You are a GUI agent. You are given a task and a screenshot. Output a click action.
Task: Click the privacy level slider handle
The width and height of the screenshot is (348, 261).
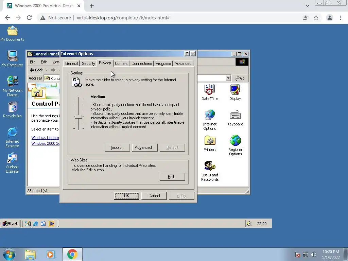click(x=79, y=117)
